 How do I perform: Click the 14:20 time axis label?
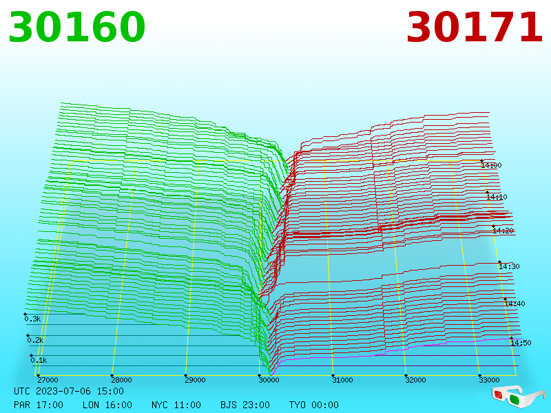(503, 231)
